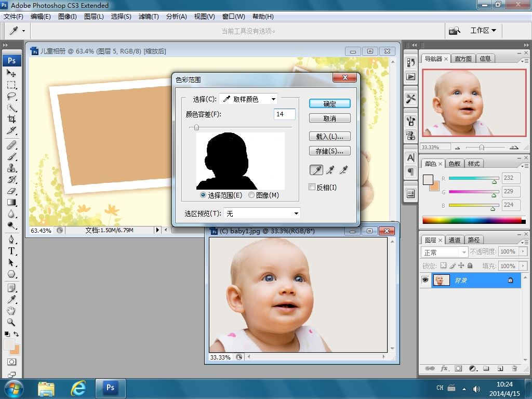Click the 颜色容差 fuzziness slider handle
The width and height of the screenshot is (532, 399).
[x=196, y=128]
